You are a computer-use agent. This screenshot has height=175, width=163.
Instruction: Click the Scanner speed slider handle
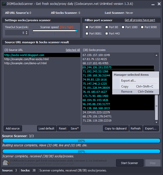(77, 31)
